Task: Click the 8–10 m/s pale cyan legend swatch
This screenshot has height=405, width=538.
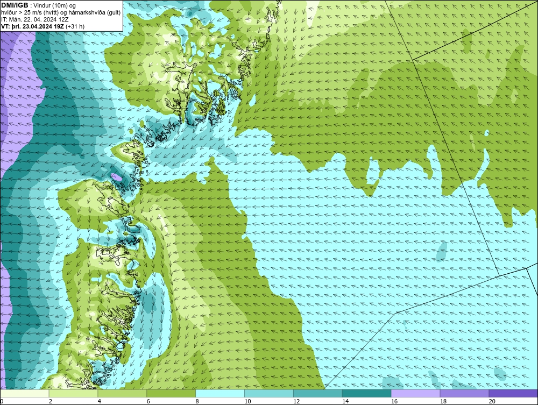Action: pos(220,393)
